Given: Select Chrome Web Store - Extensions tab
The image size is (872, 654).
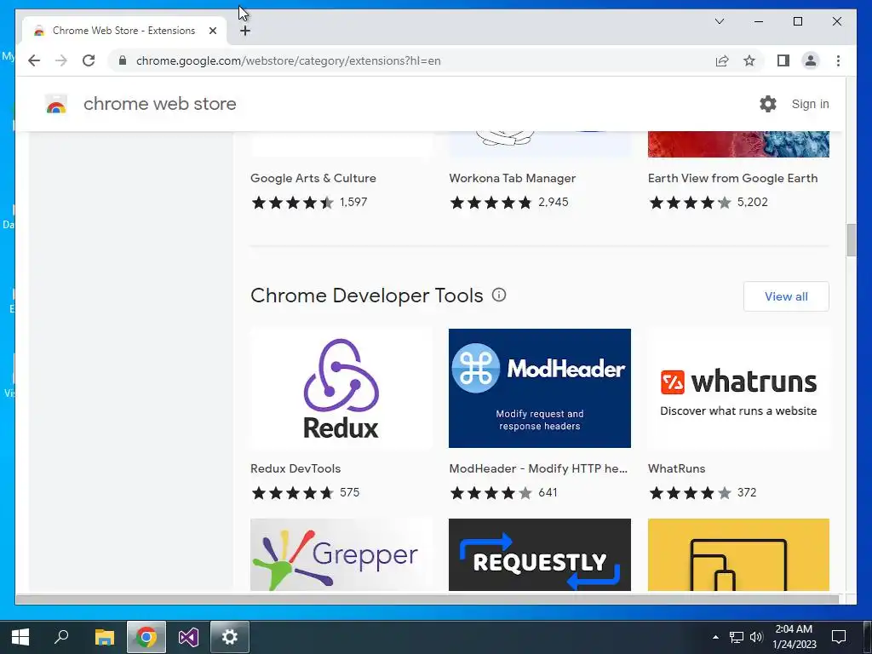Looking at the screenshot, I should 123,31.
